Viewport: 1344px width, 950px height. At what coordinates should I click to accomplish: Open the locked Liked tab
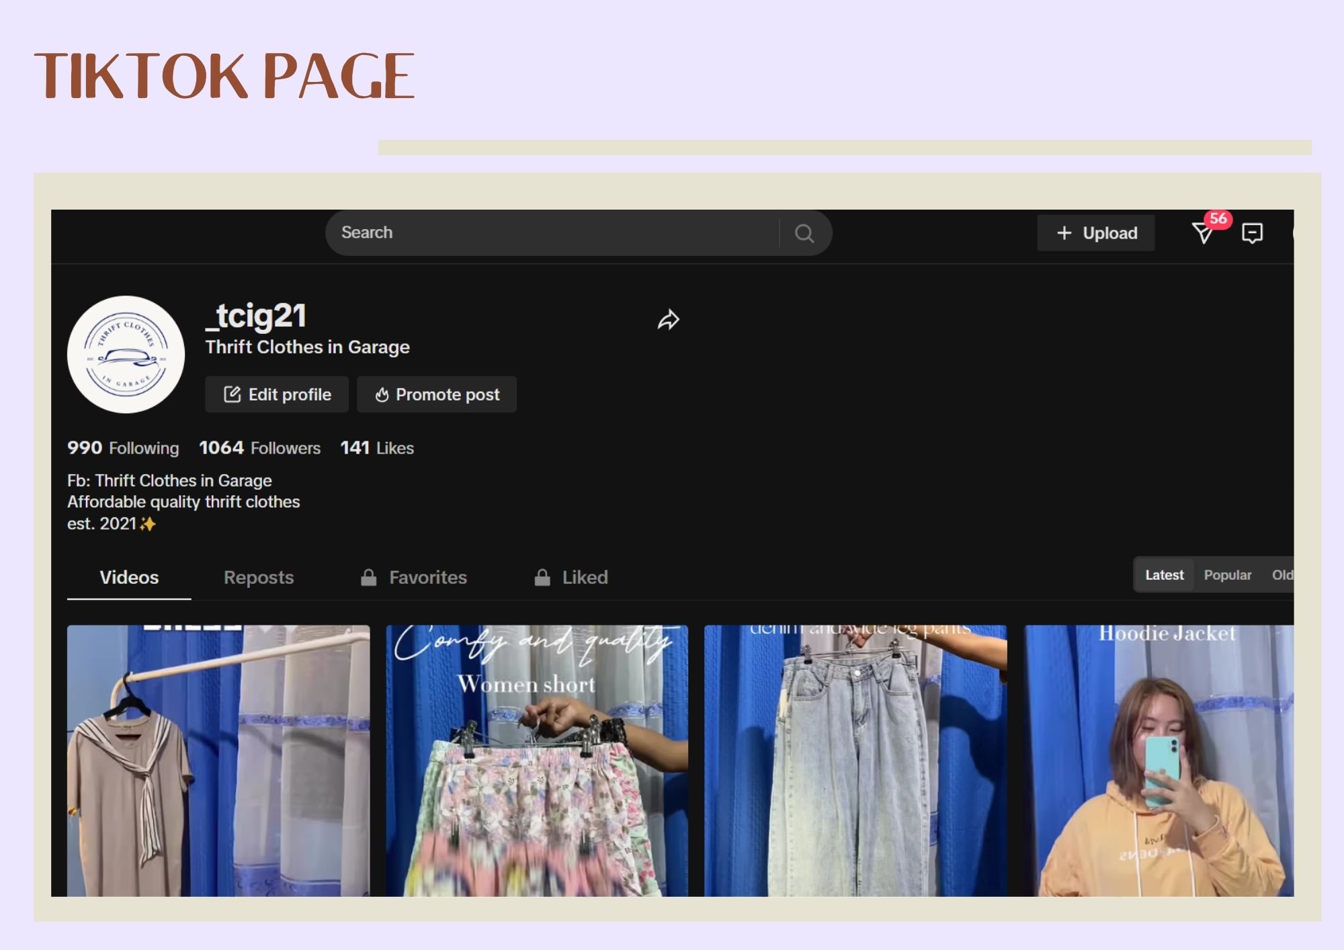(x=571, y=578)
